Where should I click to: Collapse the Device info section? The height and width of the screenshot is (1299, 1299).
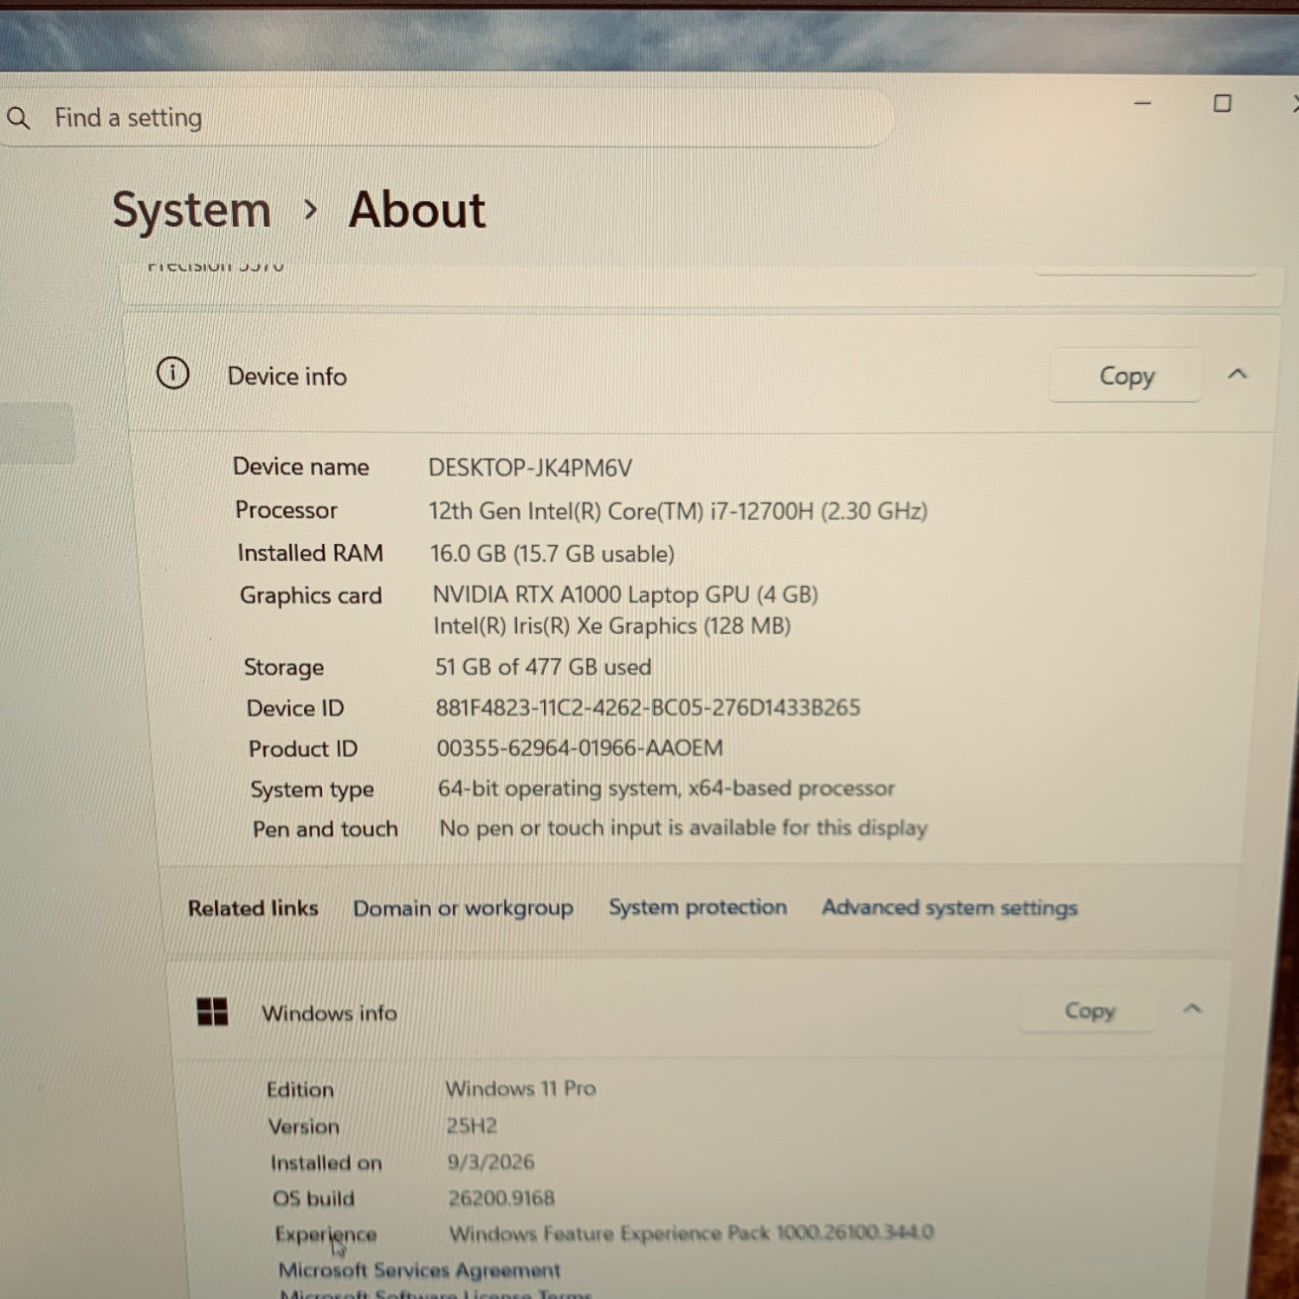[1238, 374]
